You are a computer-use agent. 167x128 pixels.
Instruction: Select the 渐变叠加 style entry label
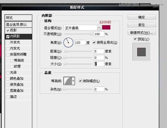[x=17, y=85]
